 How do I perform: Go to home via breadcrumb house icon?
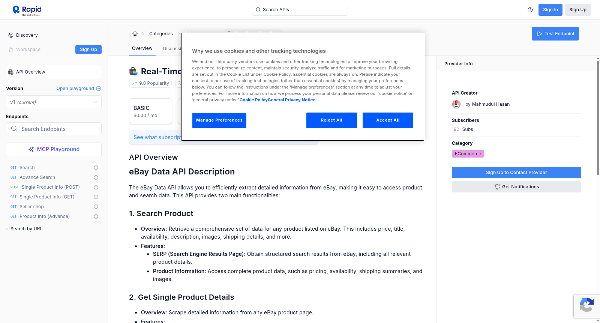click(x=135, y=34)
